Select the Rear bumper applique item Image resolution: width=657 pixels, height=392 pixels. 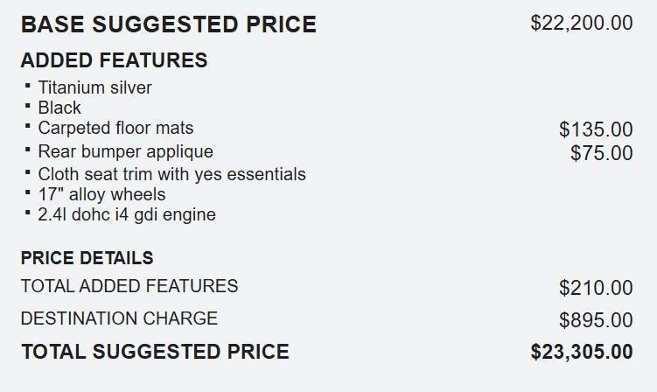[x=125, y=151]
